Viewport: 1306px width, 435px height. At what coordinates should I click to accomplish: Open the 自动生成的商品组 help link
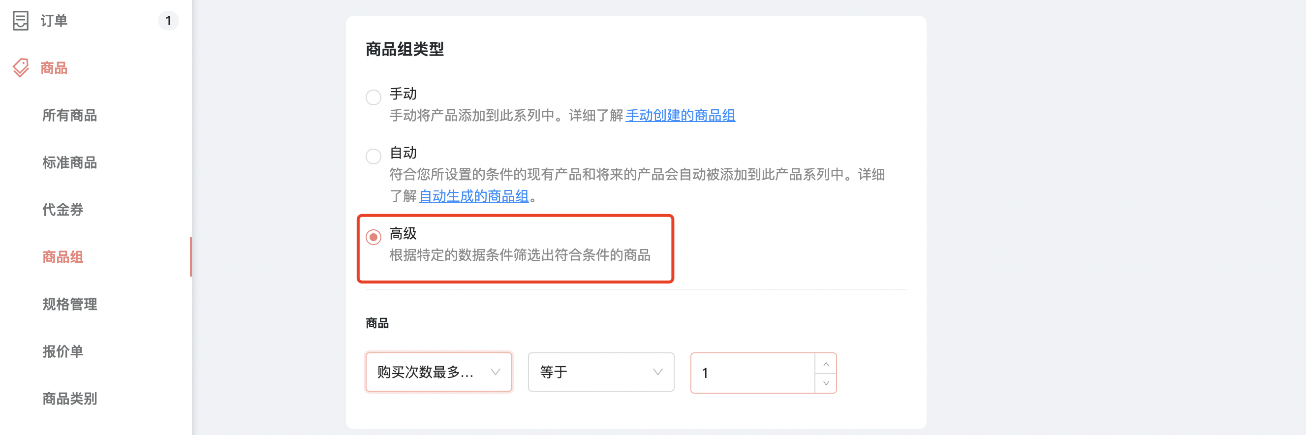point(473,196)
